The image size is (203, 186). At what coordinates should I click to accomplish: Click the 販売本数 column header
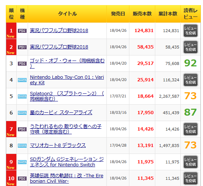pyautogui.click(x=142, y=14)
